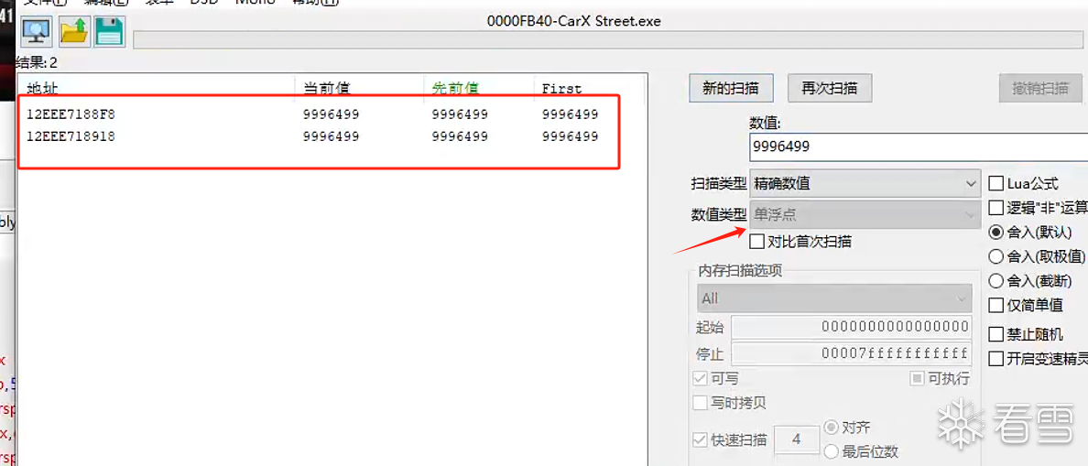This screenshot has width=1088, height=466.
Task: Click the fast scan alignment field showing 4
Action: pos(797,439)
